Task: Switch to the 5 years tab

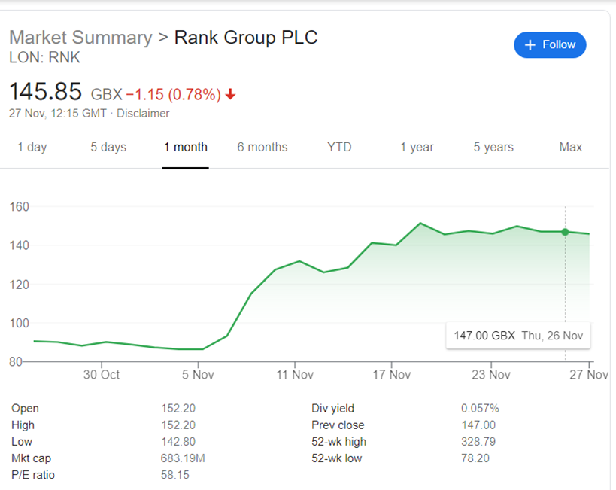Action: 493,147
